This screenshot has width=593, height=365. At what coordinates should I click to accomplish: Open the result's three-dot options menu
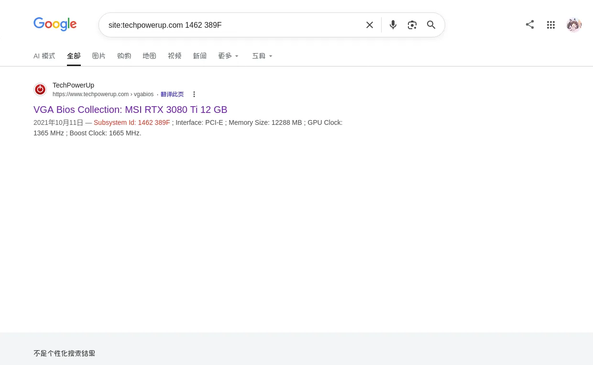(194, 94)
